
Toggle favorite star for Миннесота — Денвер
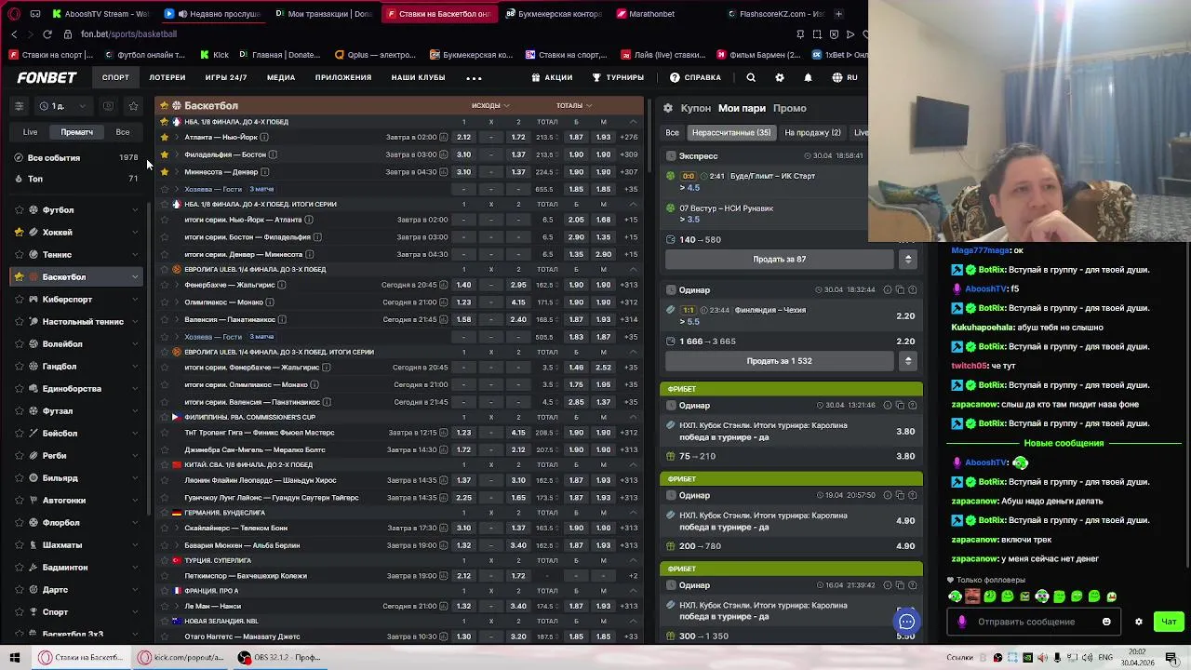[165, 172]
